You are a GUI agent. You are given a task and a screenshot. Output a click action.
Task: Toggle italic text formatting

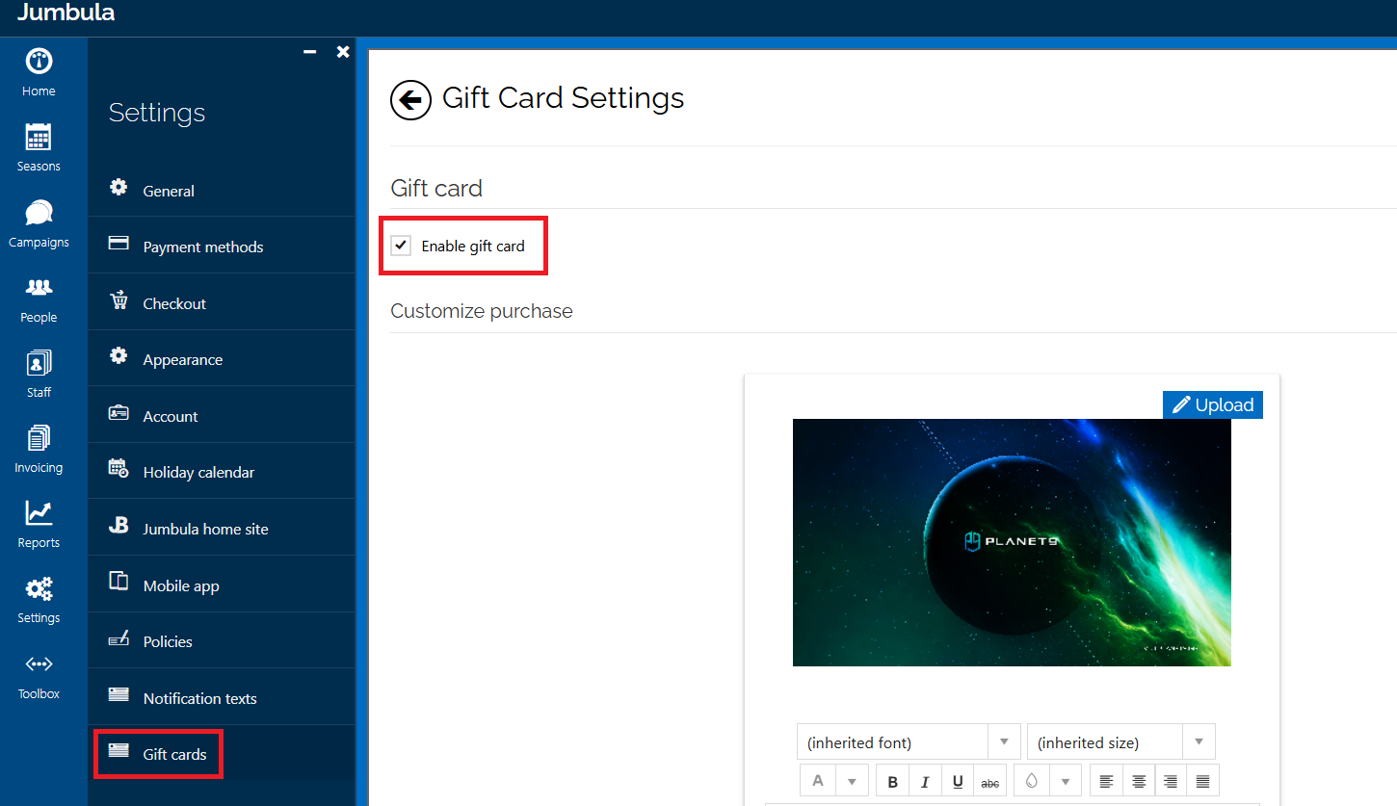click(x=925, y=781)
